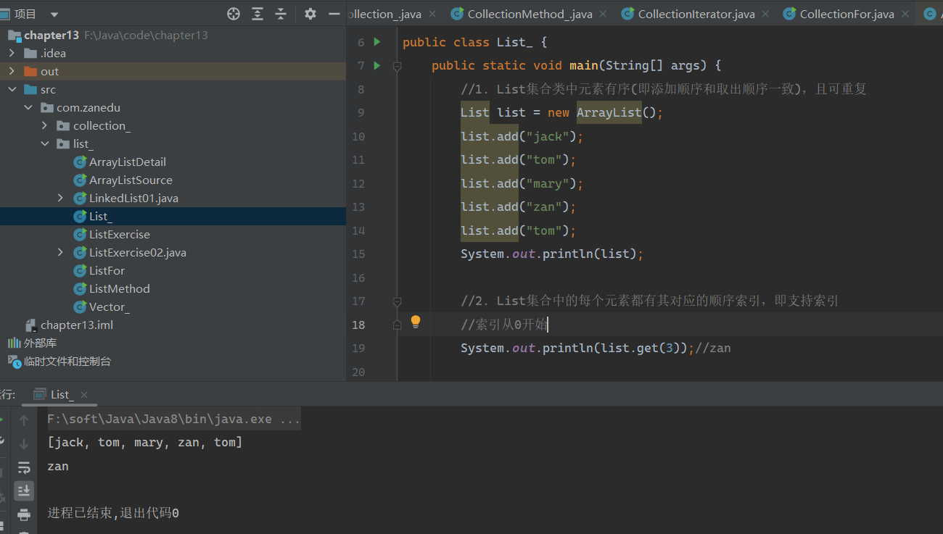Click the print icon in Run panel

pyautogui.click(x=24, y=514)
